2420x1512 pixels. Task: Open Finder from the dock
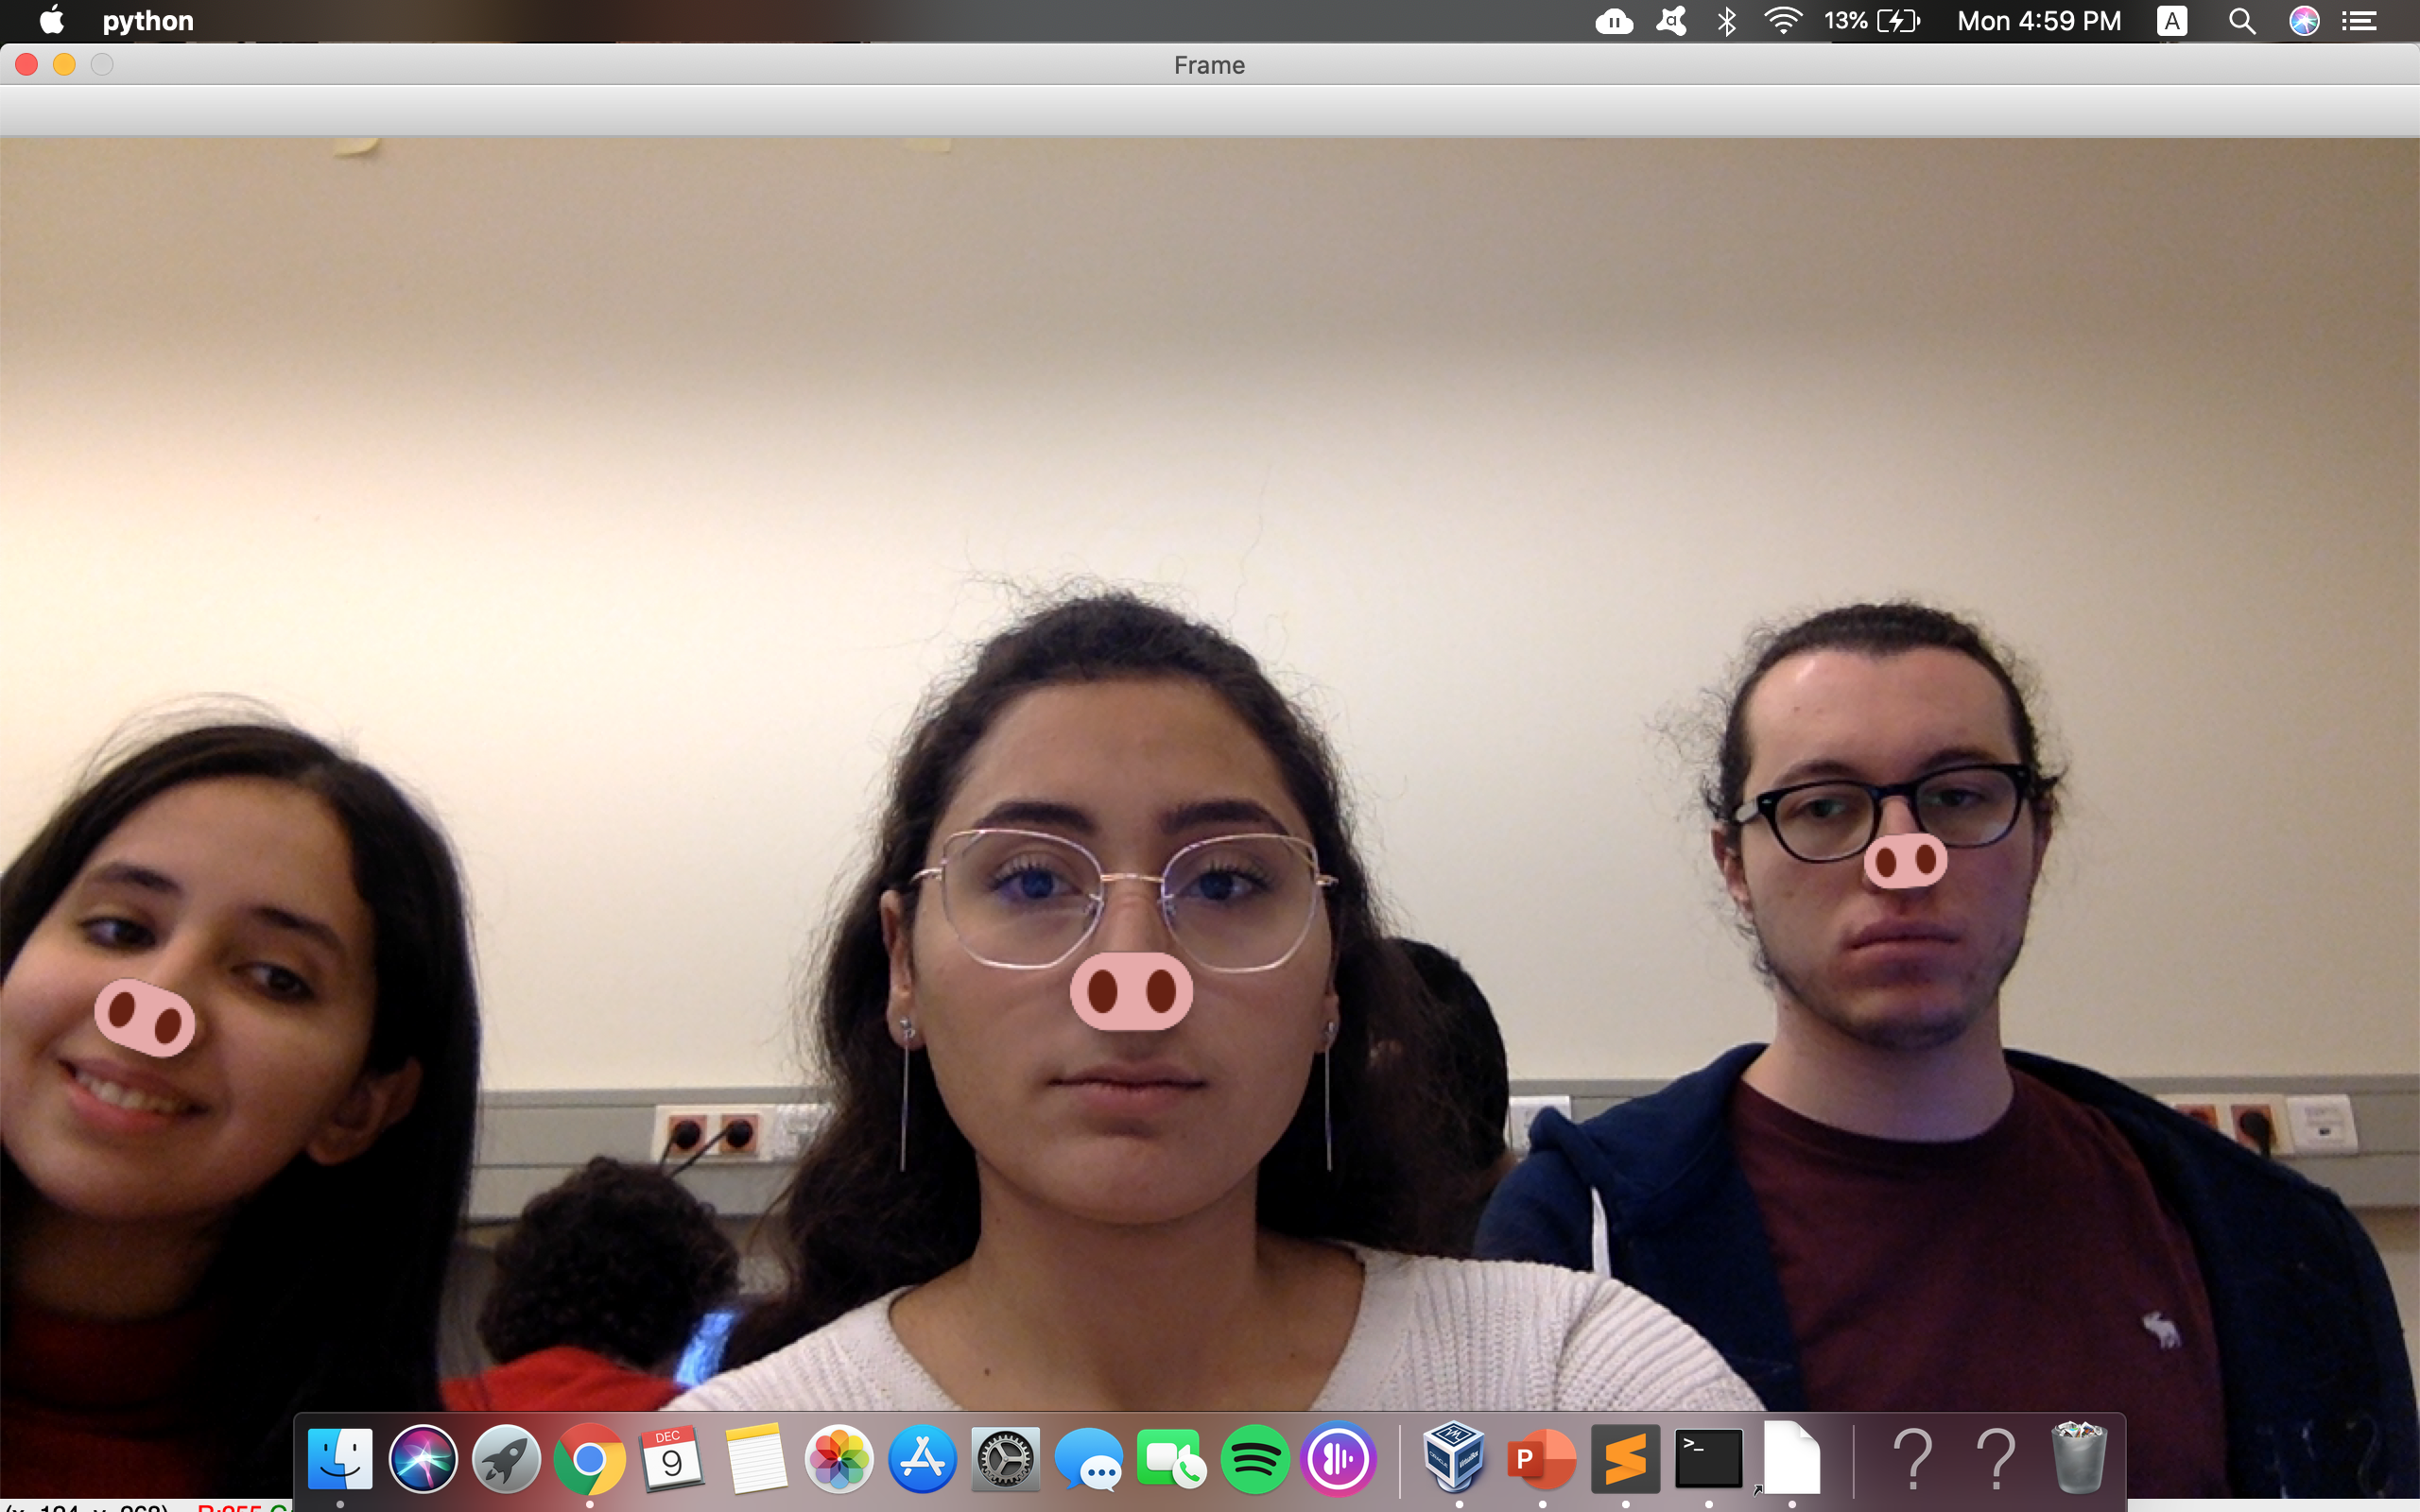point(340,1459)
